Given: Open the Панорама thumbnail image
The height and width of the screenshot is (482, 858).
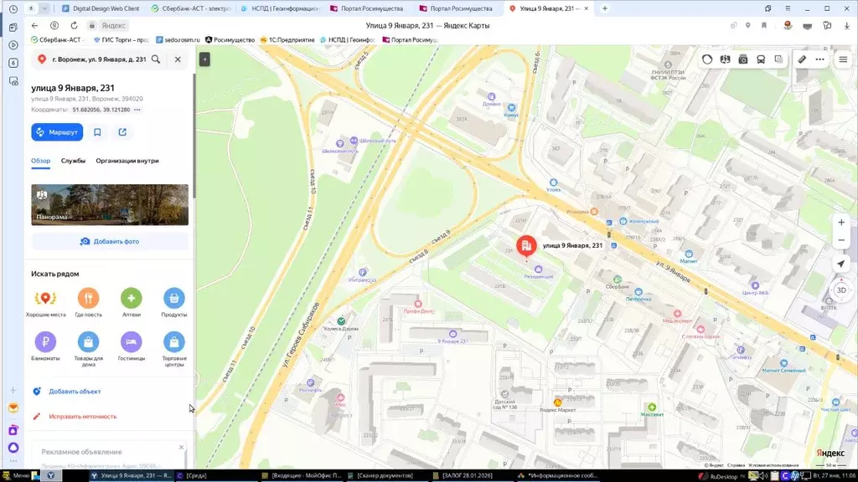Looking at the screenshot, I should tap(110, 205).
